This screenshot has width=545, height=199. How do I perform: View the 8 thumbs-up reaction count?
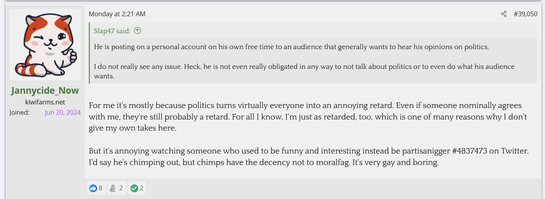[x=101, y=188]
